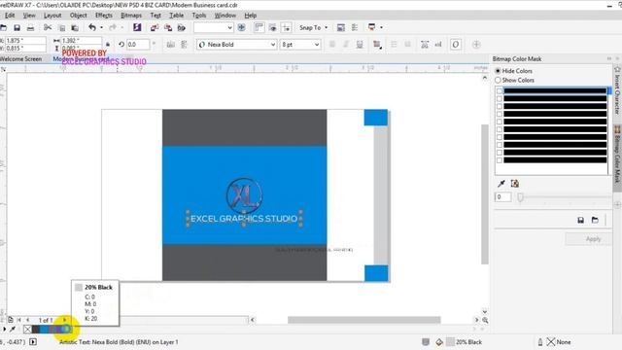The image size is (622, 350).
Task: Click the Mirror horizontally icon
Action: pyautogui.click(x=171, y=45)
